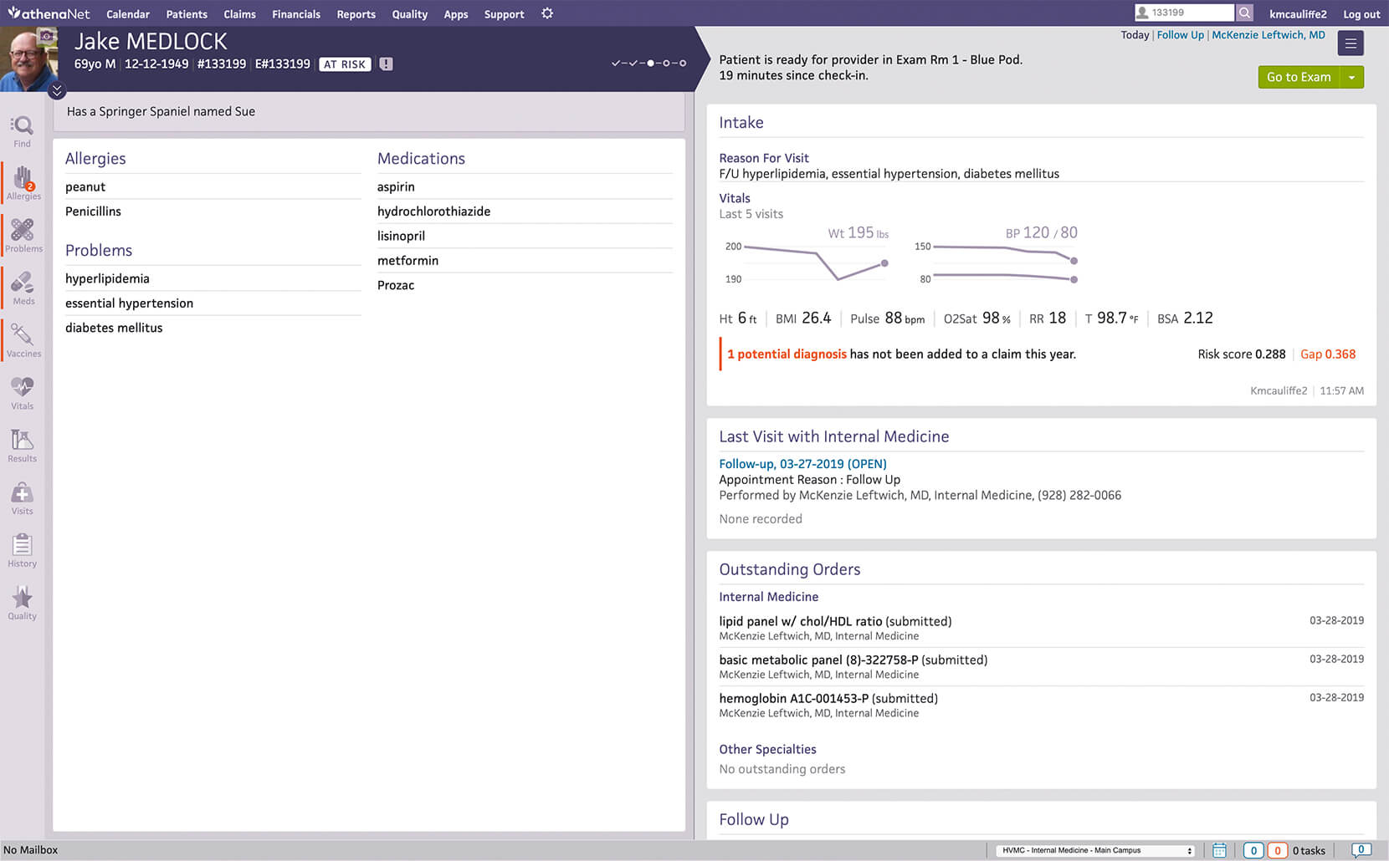
Task: Click the calendar icon in status bar
Action: [1219, 850]
